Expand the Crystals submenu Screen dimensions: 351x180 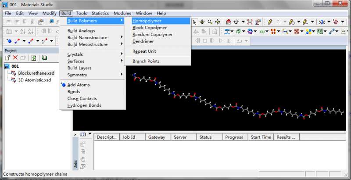coord(93,54)
